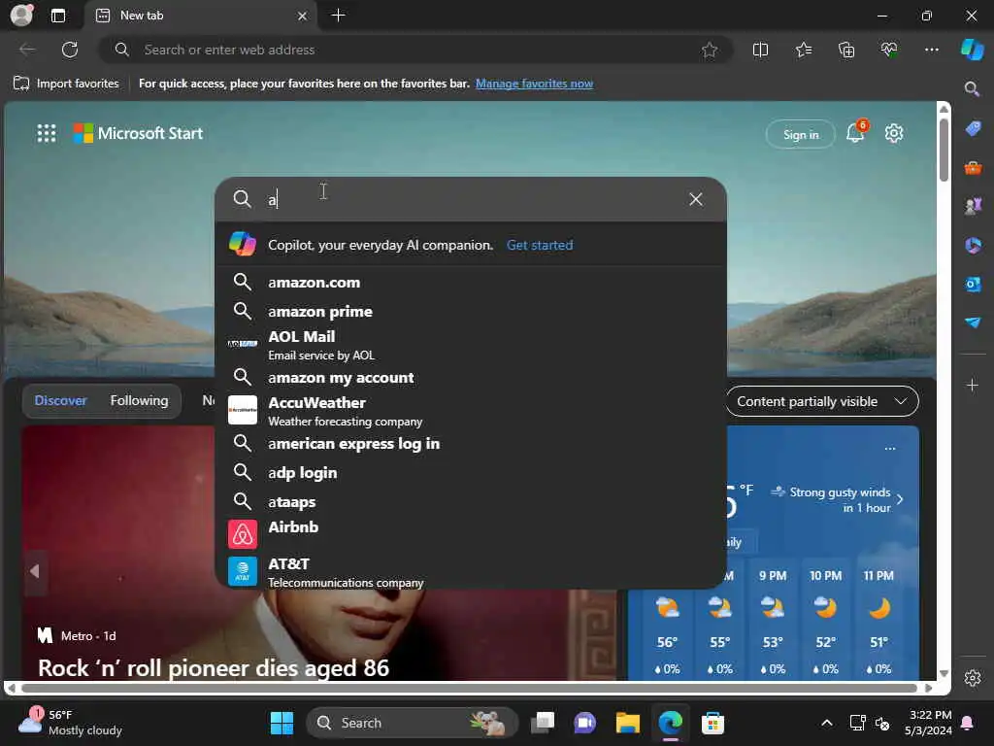Open sidebar Games chess icon
The width and height of the screenshot is (994, 746).
tap(973, 206)
